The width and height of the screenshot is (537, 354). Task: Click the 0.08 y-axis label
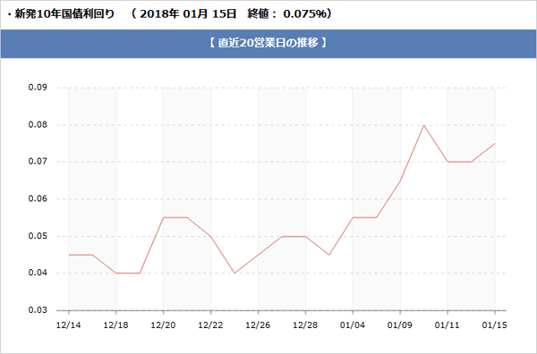point(38,124)
